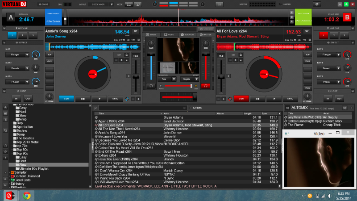
Task: Toggle the video LINK option
Action: pyautogui.click(x=196, y=86)
